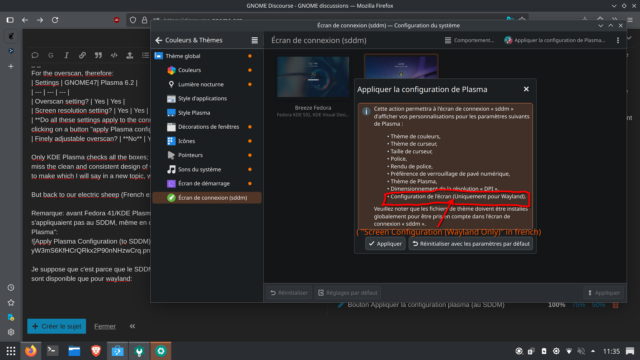Open a new tab with plus button

click(x=11, y=66)
